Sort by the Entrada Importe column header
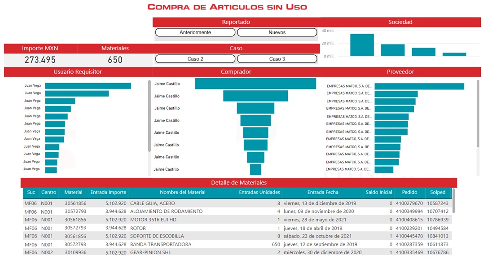Screen dimensions: 488x260 (108, 192)
